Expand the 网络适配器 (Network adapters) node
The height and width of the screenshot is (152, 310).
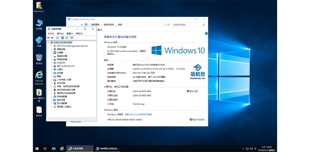[x=51, y=96]
